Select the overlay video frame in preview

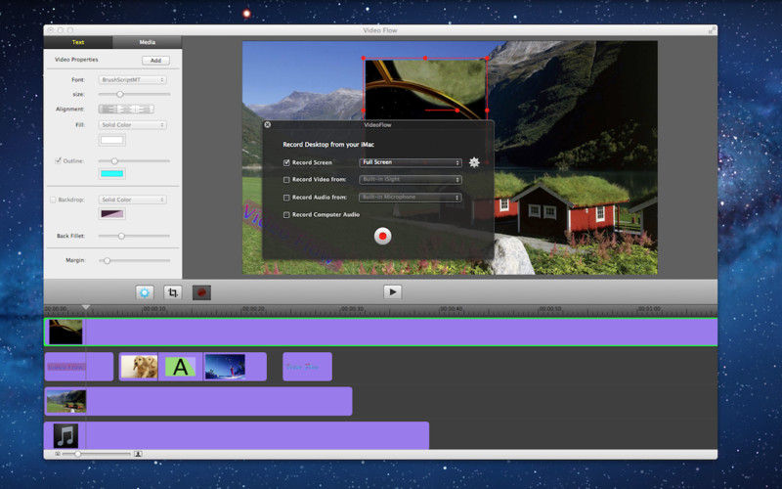(425, 87)
